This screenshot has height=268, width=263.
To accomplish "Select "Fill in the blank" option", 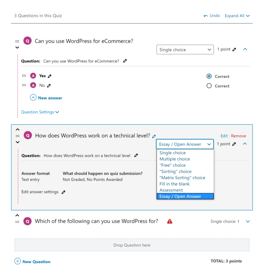I will tap(175, 184).
